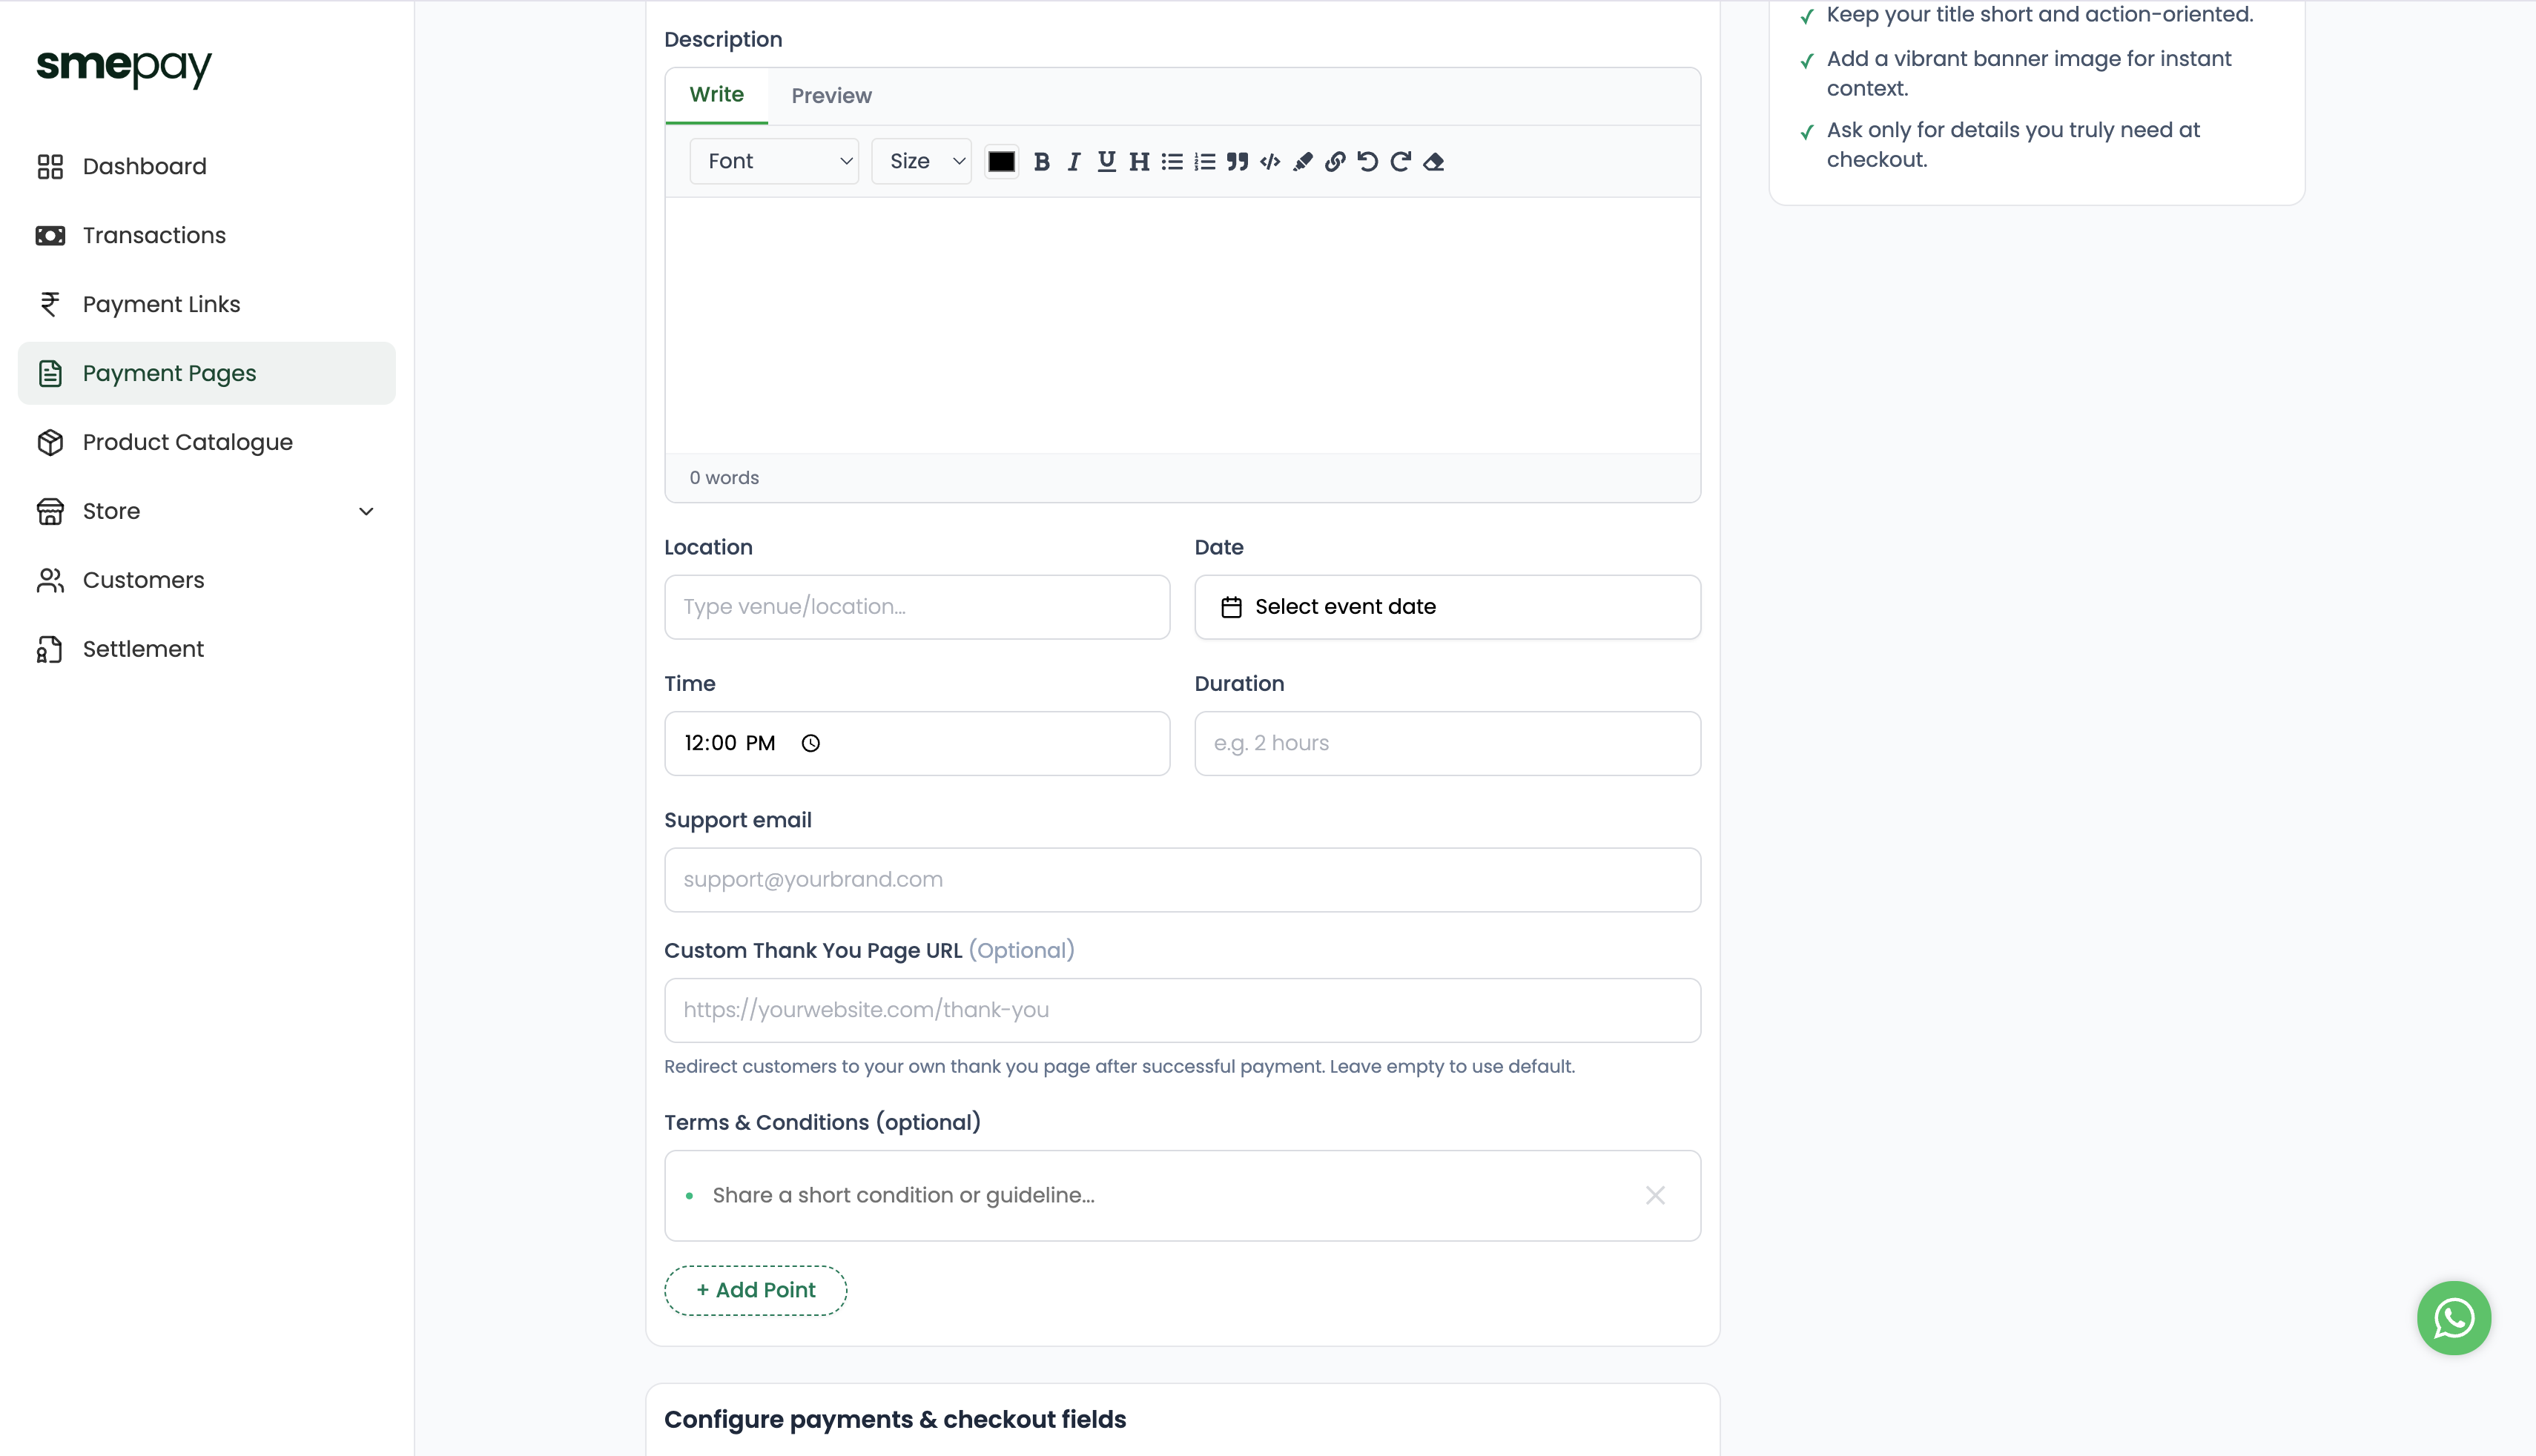
Task: Click the underline formatting icon
Action: (1106, 161)
